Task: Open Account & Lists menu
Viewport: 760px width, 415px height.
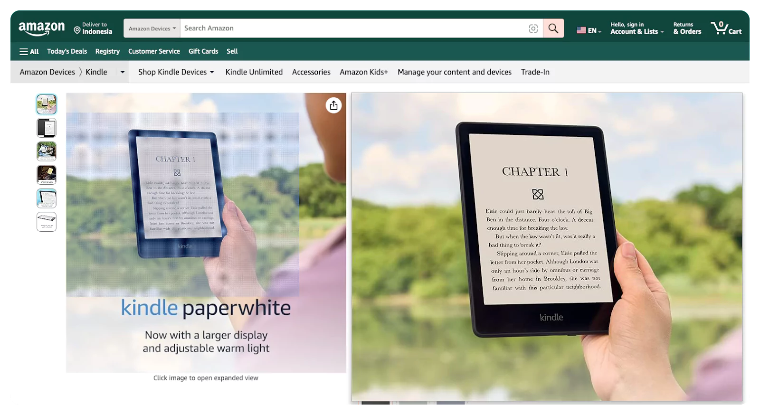Action: (x=637, y=28)
